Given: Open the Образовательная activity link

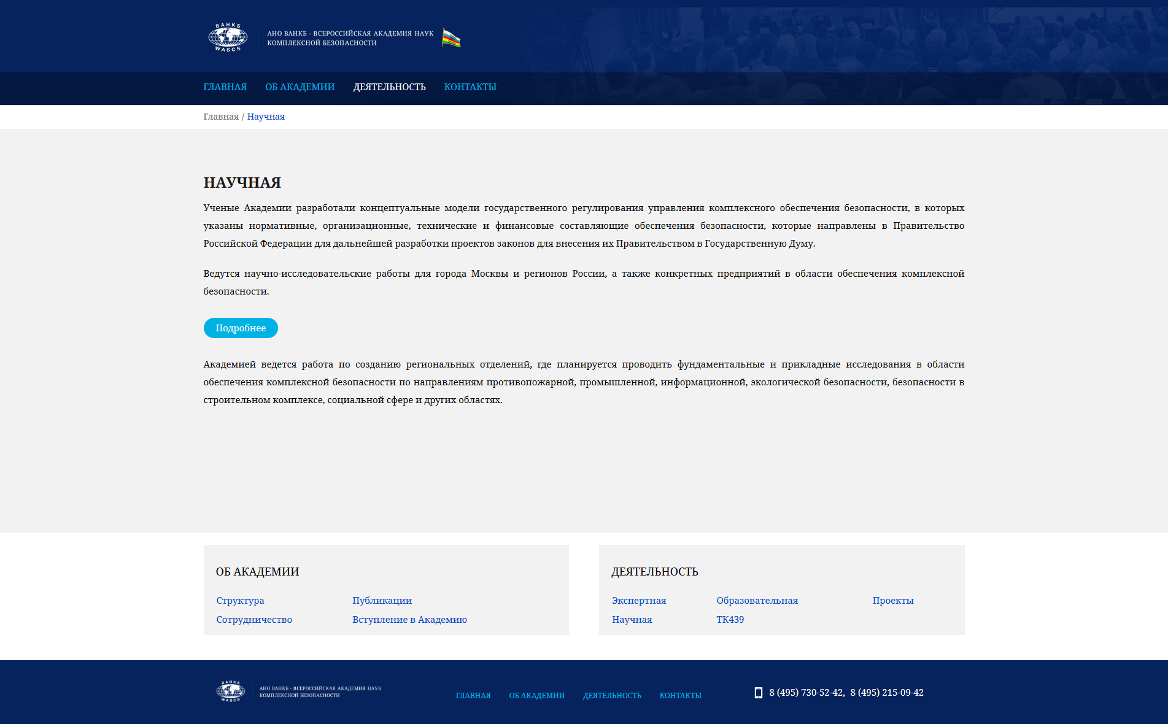Looking at the screenshot, I should pos(757,601).
